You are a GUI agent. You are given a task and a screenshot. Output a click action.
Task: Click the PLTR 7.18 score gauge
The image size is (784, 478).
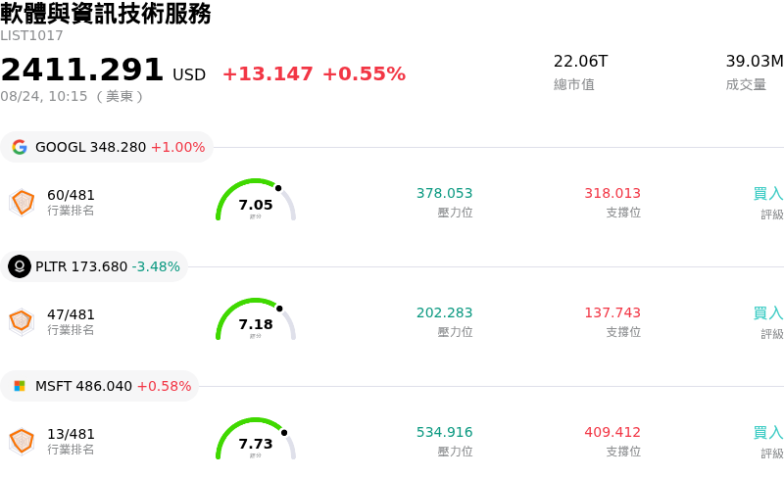point(256,319)
